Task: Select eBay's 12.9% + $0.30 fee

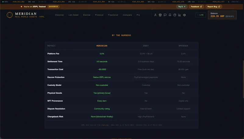Action: 146,54
